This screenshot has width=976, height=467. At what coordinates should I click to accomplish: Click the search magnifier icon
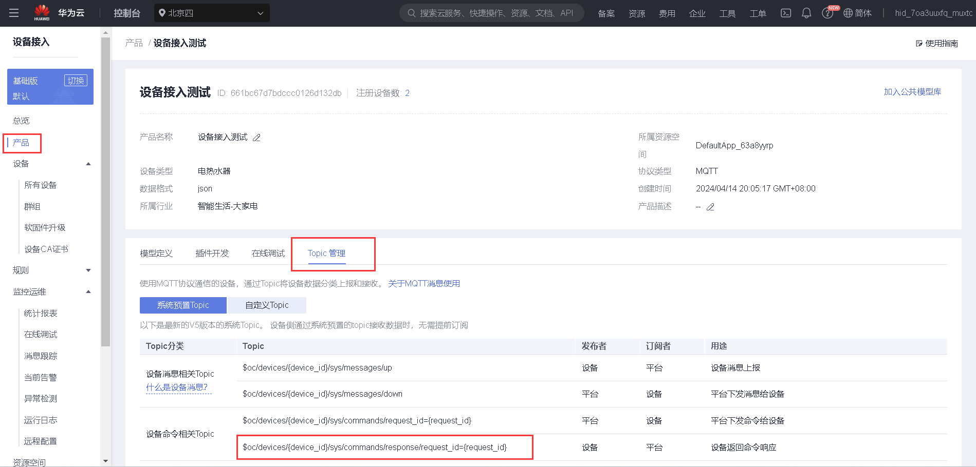[x=412, y=13]
